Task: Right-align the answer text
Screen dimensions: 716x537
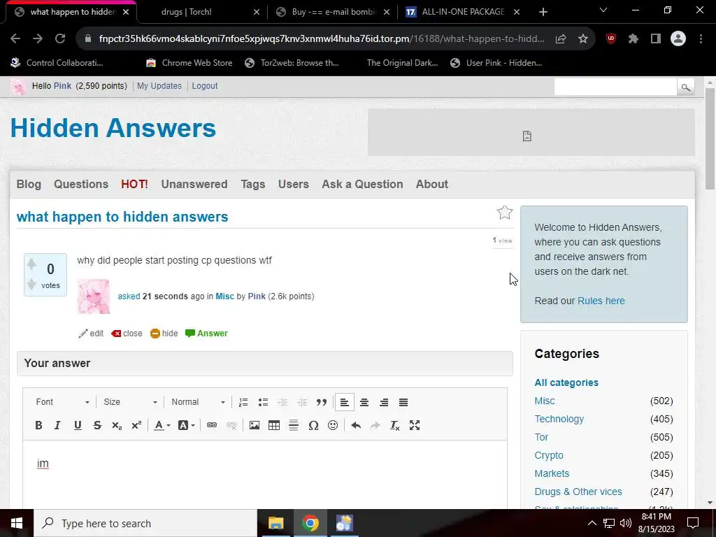Action: pyautogui.click(x=384, y=402)
